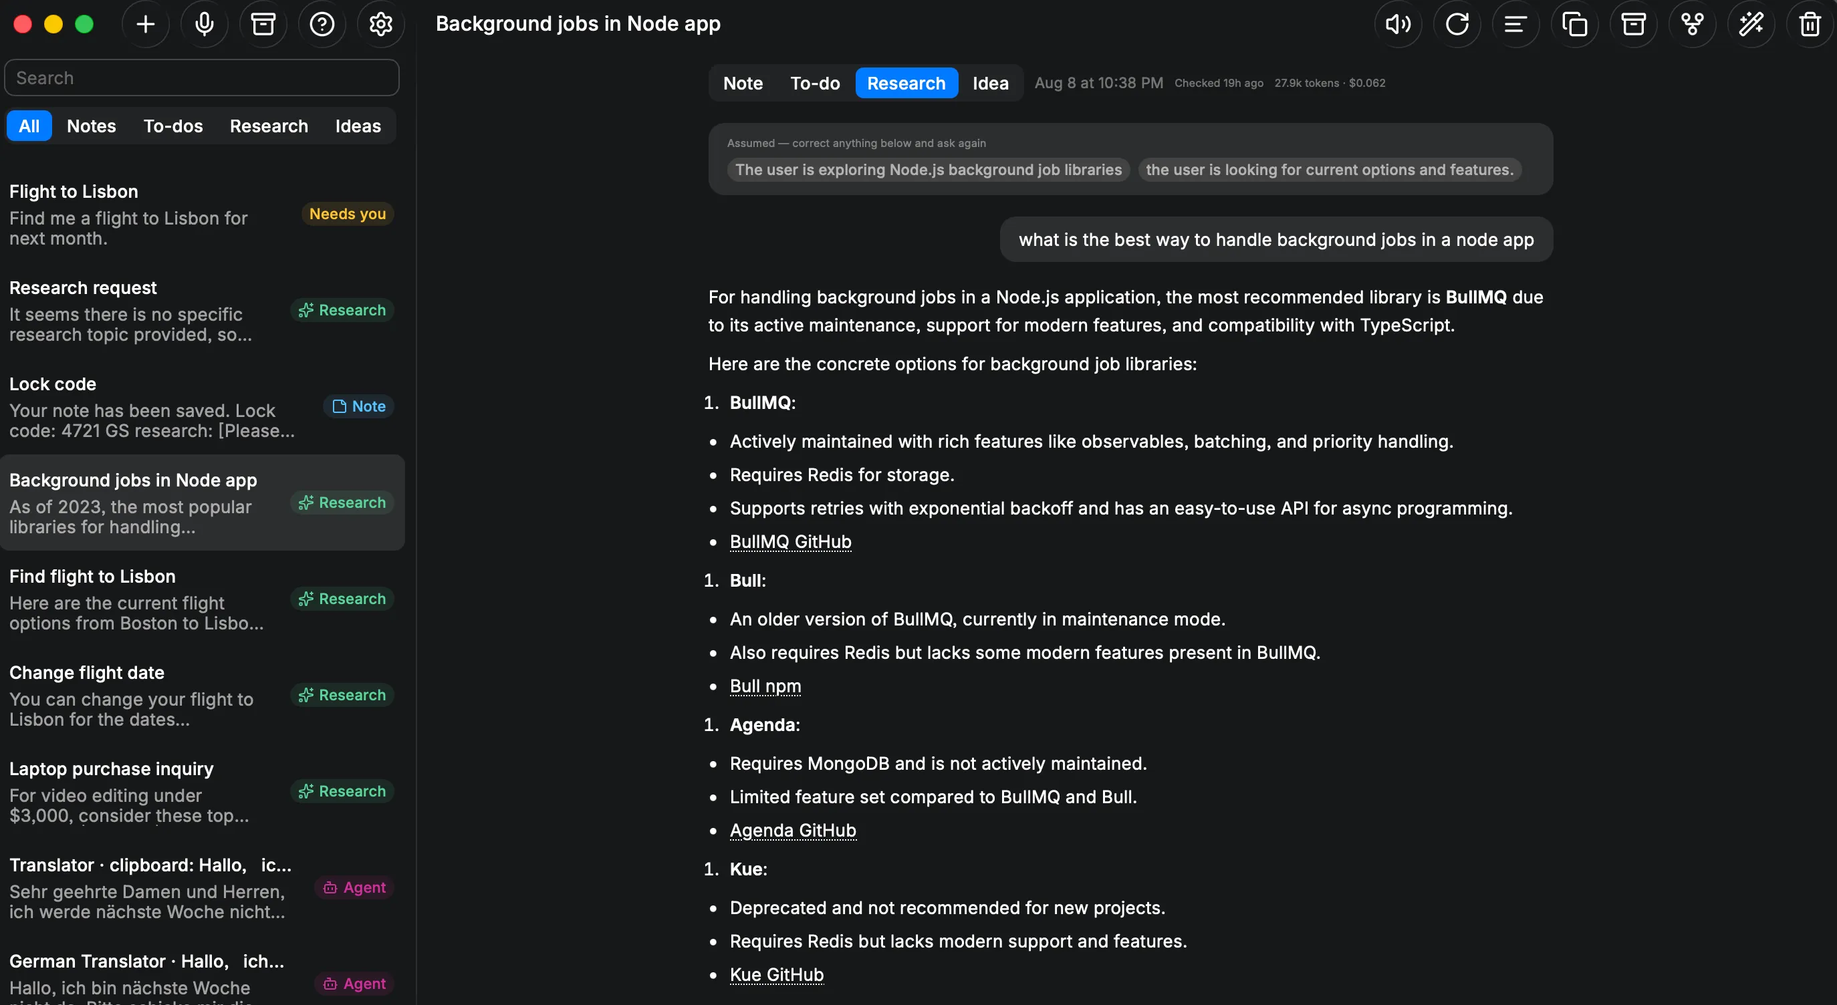Open the BullMQ GitHub link

(x=790, y=542)
